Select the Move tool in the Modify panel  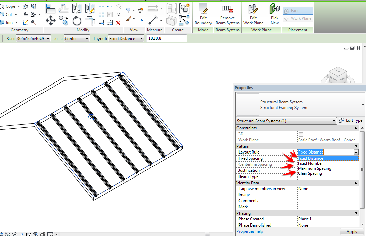[x=51, y=21]
